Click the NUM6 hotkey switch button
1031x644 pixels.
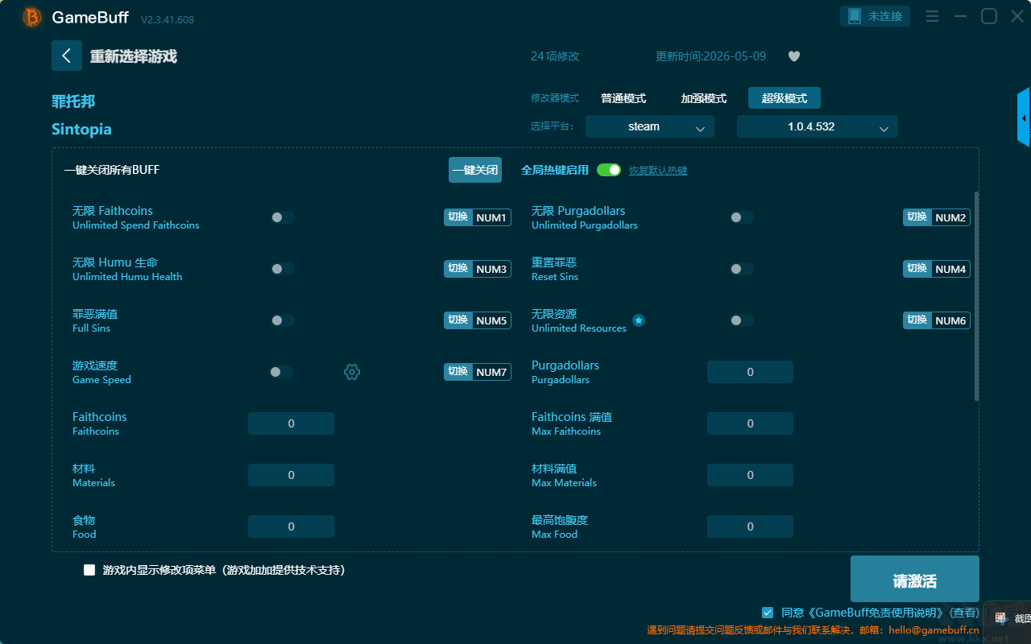[937, 320]
